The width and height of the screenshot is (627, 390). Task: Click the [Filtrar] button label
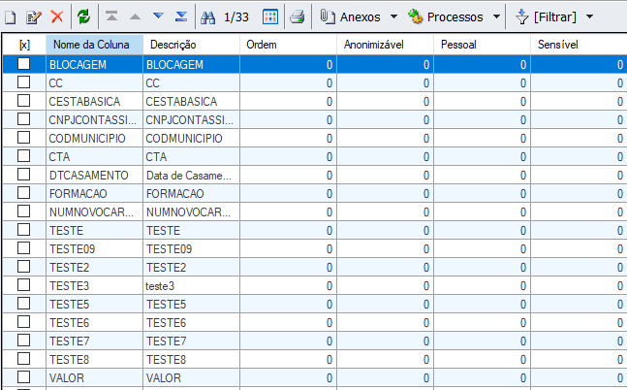coord(555,17)
